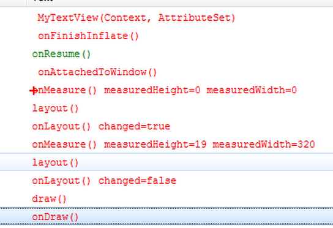333x228 pixels.
Task: Select the onFinishInflate() log entry
Action: (x=166, y=36)
